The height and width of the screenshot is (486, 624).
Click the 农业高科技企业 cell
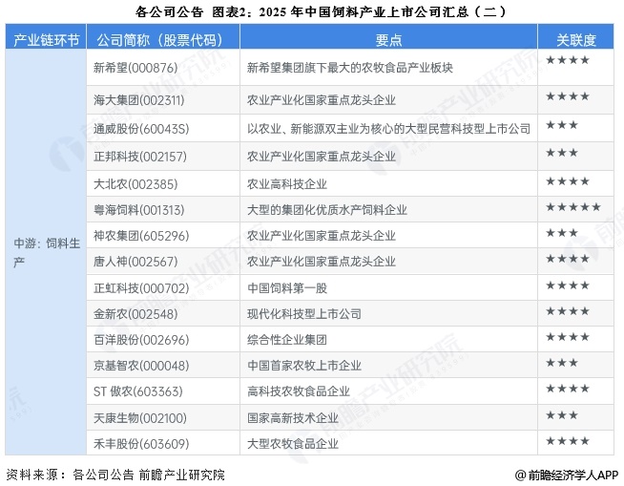pyautogui.click(x=388, y=183)
